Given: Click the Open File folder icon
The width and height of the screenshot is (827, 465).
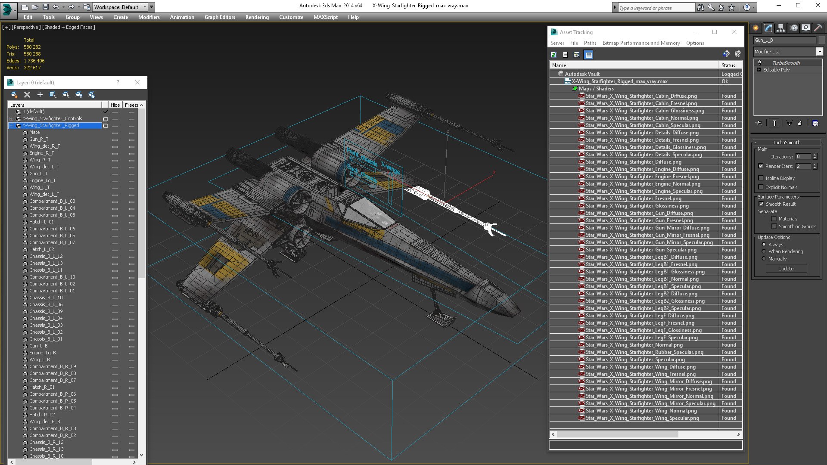Looking at the screenshot, I should pyautogui.click(x=35, y=7).
